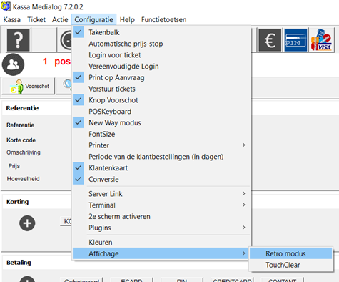Open Kleuren color settings

[x=161, y=242]
